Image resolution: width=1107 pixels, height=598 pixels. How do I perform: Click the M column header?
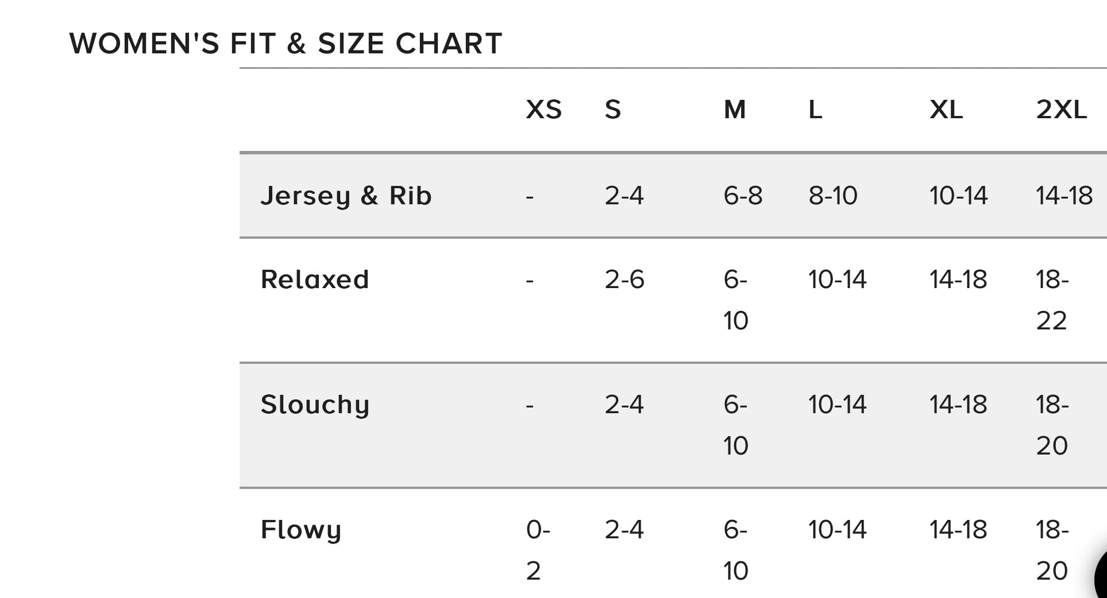pyautogui.click(x=734, y=110)
